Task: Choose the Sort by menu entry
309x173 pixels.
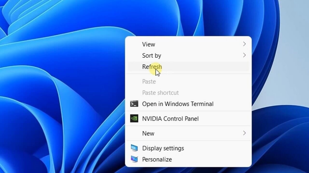Action: point(152,55)
